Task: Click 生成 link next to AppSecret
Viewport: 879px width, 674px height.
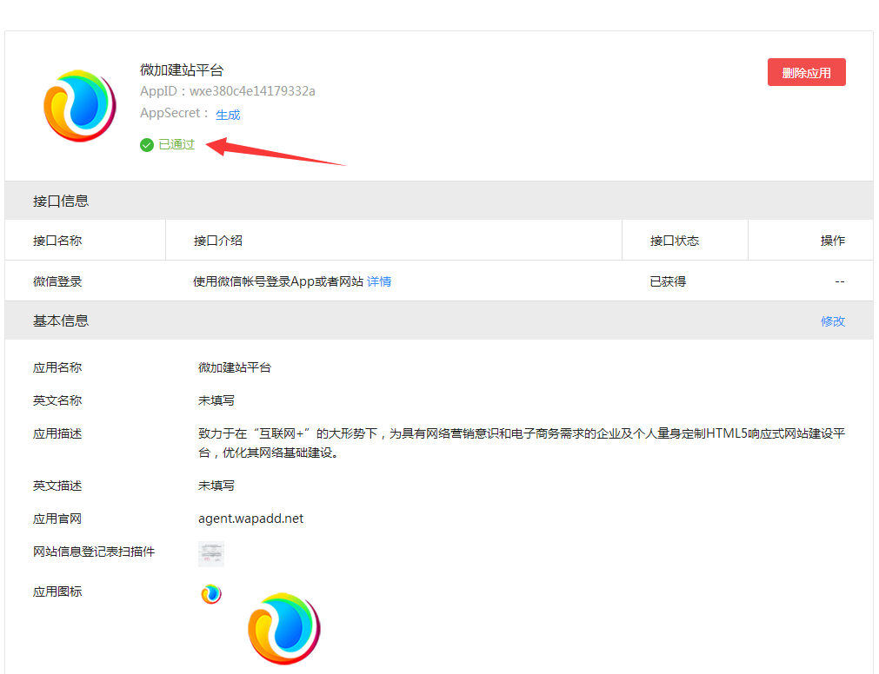Action: tap(228, 115)
